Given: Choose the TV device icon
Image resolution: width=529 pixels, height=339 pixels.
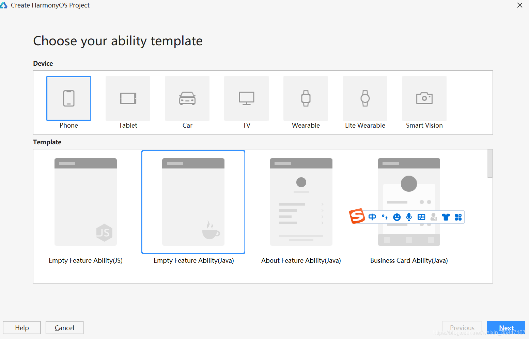Looking at the screenshot, I should (x=246, y=98).
